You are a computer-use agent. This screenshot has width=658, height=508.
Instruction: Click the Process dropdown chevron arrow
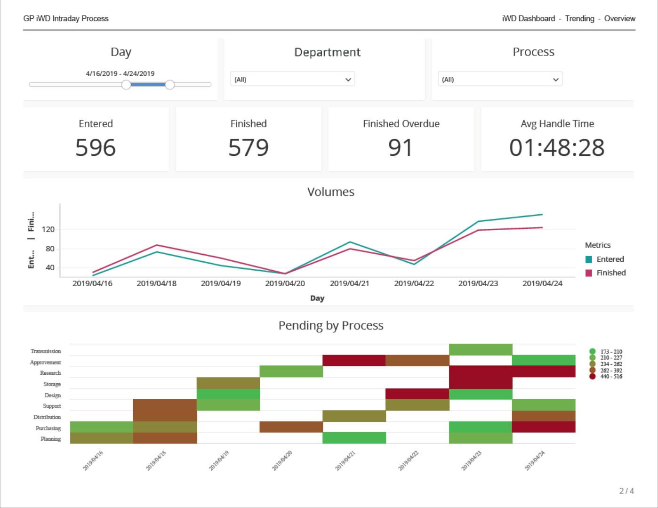(x=555, y=80)
